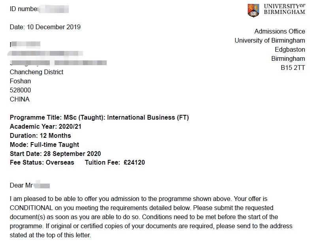Click the Admissions Office heading
Viewport: 311px width, 242px height.
280,31
